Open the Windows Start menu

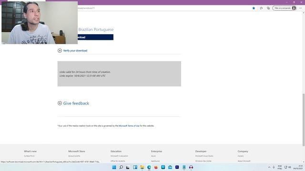(x=114, y=167)
